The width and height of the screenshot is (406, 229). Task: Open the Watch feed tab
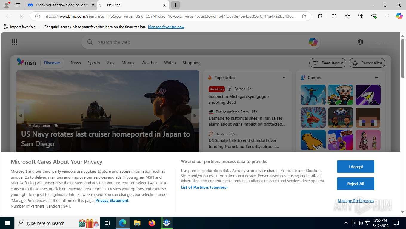click(170, 63)
